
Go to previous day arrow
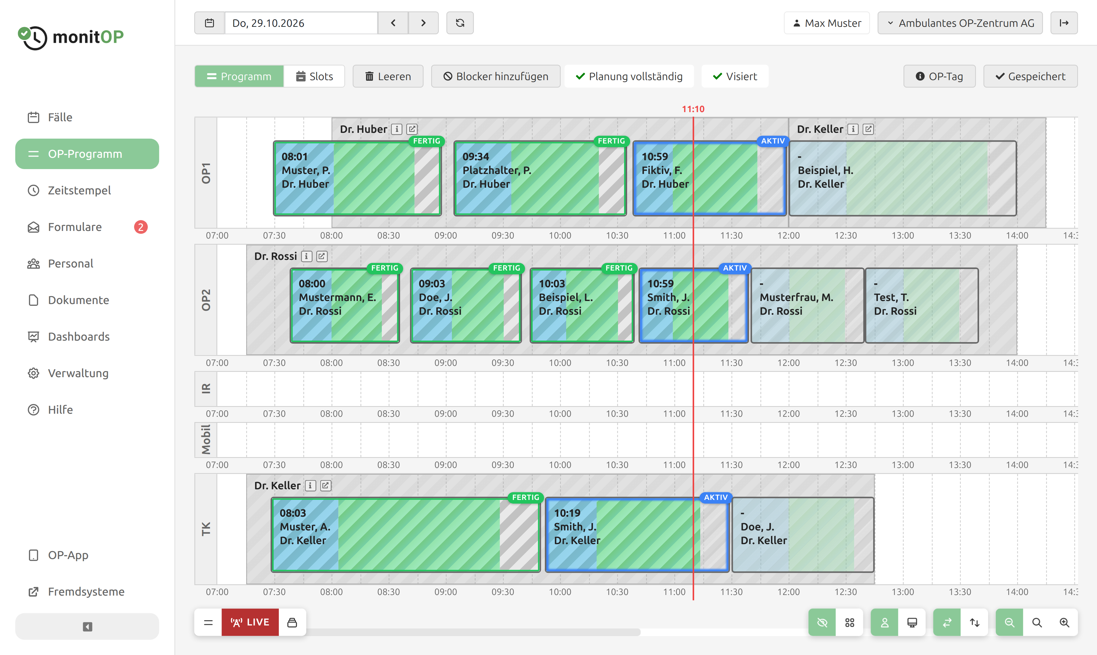pos(393,23)
